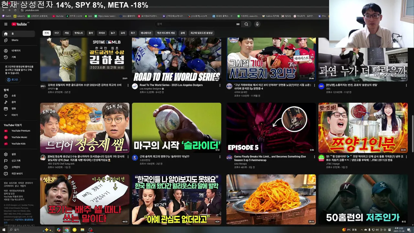This screenshot has height=233, width=414.
Task: Open the spaghetti plate video thumbnail
Action: click(271, 199)
